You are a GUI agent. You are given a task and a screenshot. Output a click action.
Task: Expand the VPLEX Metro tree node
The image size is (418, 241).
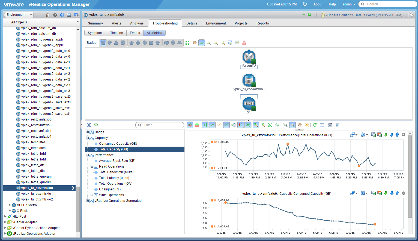[x=10, y=205]
